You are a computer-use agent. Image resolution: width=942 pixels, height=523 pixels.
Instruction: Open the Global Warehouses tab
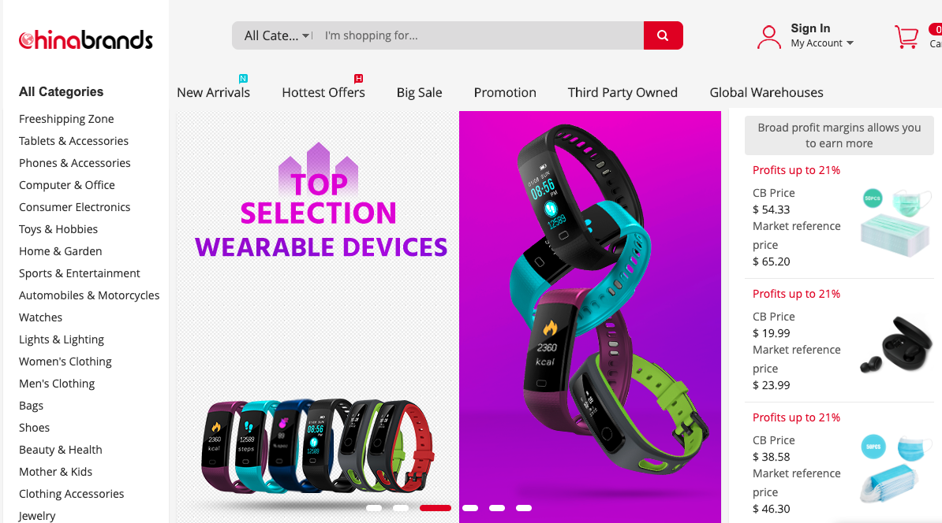pos(766,92)
